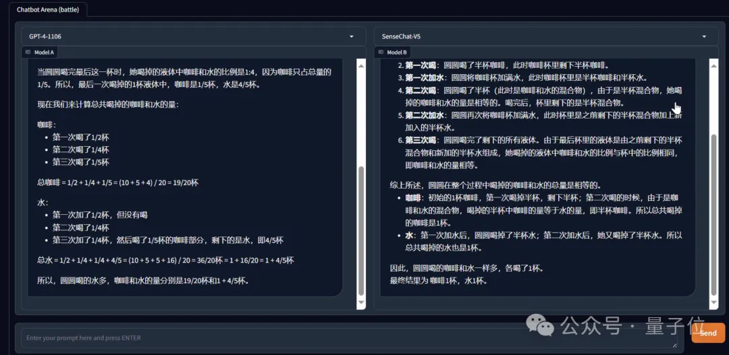Click the WeChat logo in the watermark

coord(544,326)
